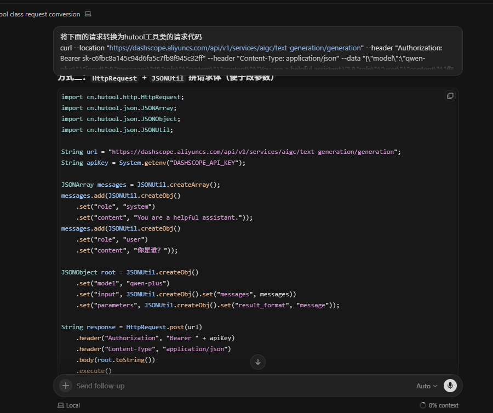The height and width of the screenshot is (413, 493).
Task: Click the context usage ring indicator
Action: (423, 405)
